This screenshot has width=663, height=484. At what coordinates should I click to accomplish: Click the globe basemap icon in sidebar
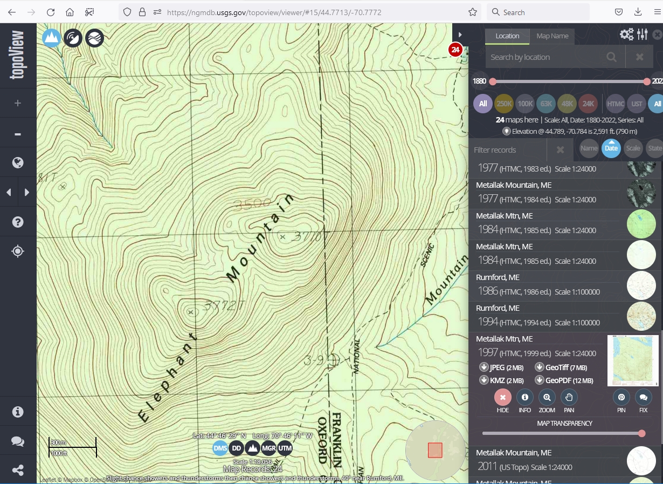pos(18,162)
